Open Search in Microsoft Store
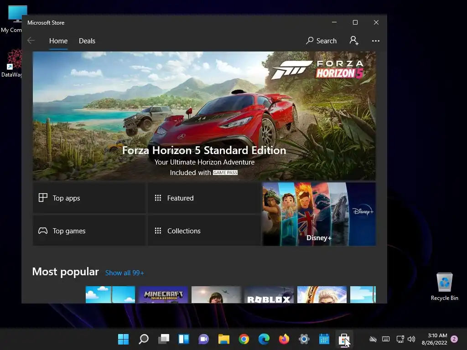Viewport: 467px width, 350px height. click(x=321, y=41)
